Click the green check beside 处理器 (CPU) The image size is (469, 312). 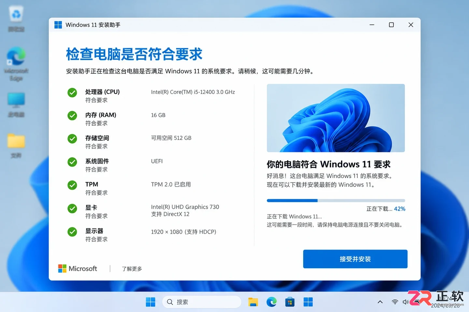pyautogui.click(x=72, y=93)
